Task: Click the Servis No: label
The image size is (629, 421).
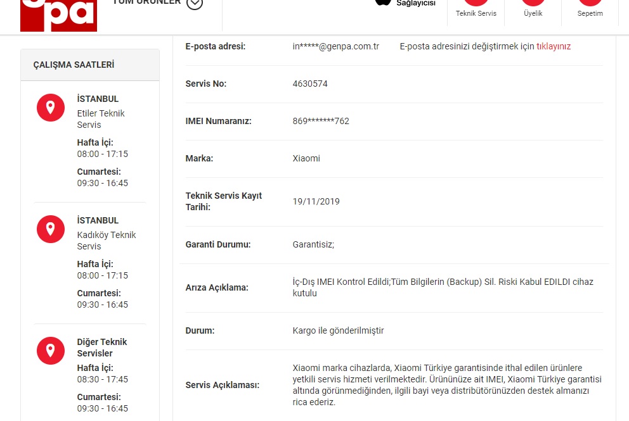Action: pyautogui.click(x=206, y=84)
